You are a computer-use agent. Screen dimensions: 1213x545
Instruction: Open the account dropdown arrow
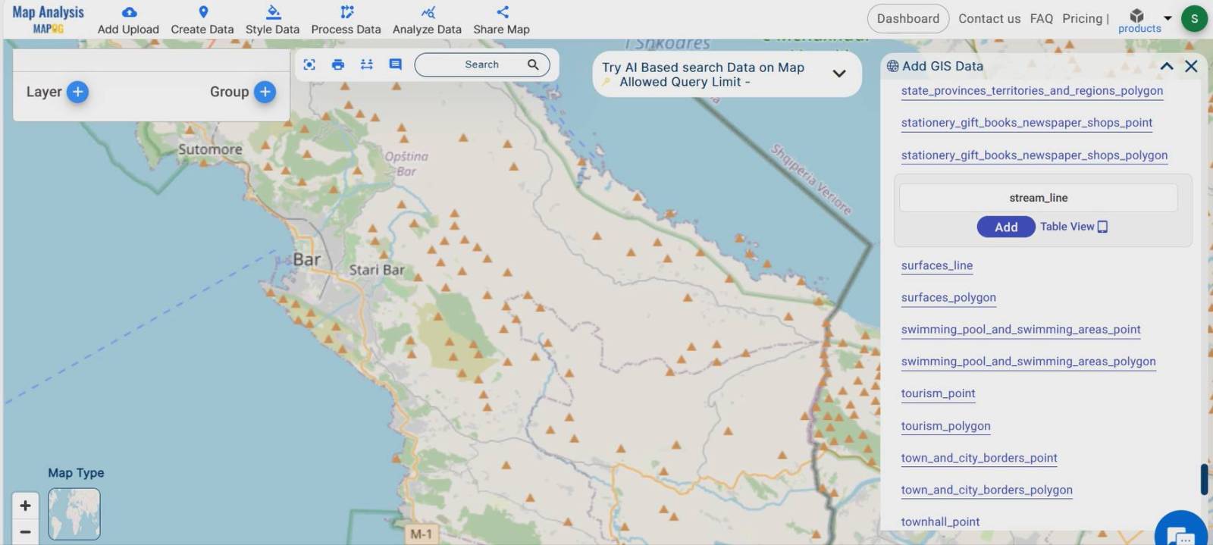coord(1168,17)
